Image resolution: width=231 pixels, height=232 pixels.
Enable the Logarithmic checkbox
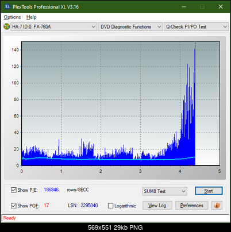point(110,206)
